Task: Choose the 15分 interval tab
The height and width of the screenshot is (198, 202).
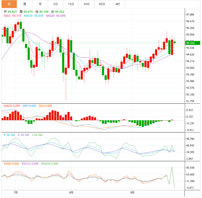Action: coord(71,4)
